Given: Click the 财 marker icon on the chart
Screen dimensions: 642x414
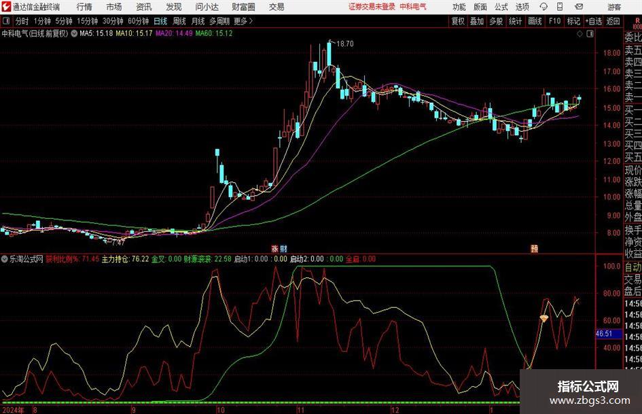Looking at the screenshot, I should (283, 248).
